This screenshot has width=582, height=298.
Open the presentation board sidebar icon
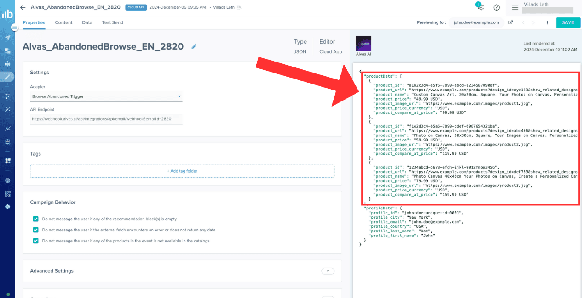(x=7, y=142)
